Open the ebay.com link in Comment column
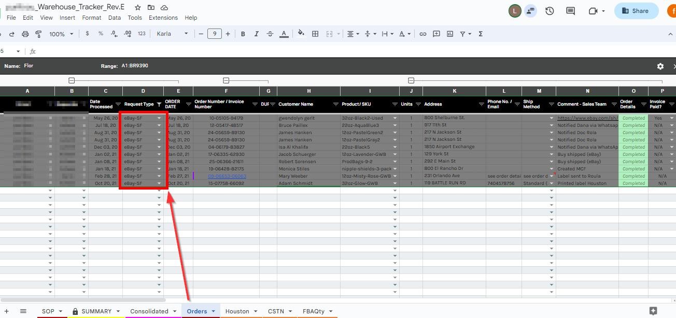 tap(587, 118)
